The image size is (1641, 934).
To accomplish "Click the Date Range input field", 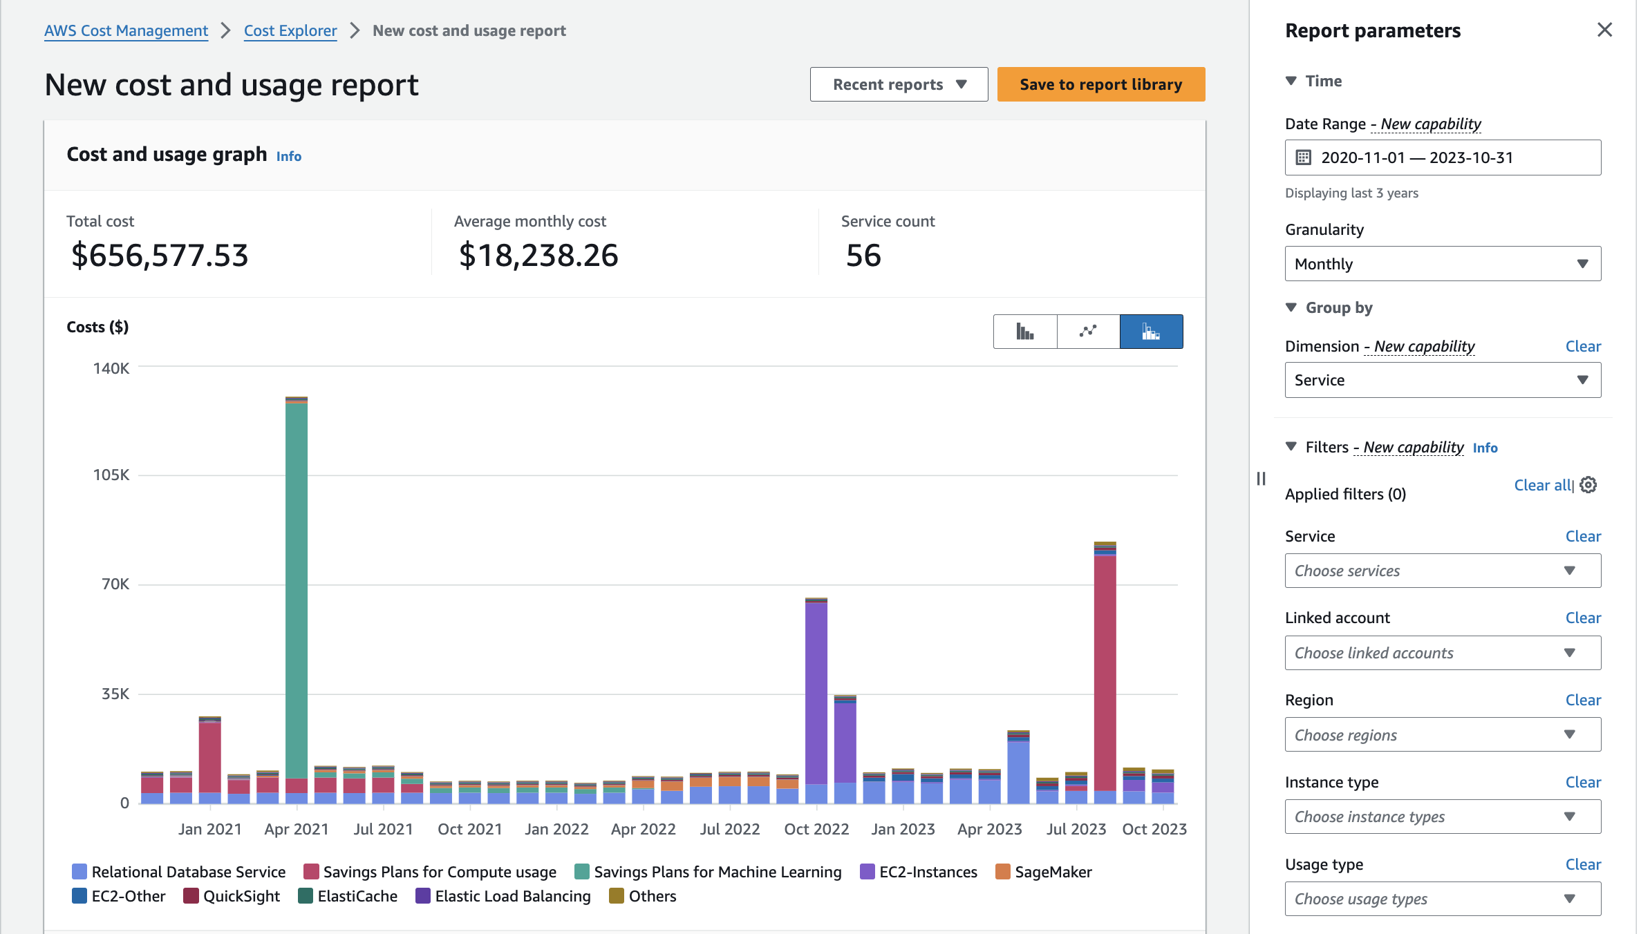I will pos(1443,158).
